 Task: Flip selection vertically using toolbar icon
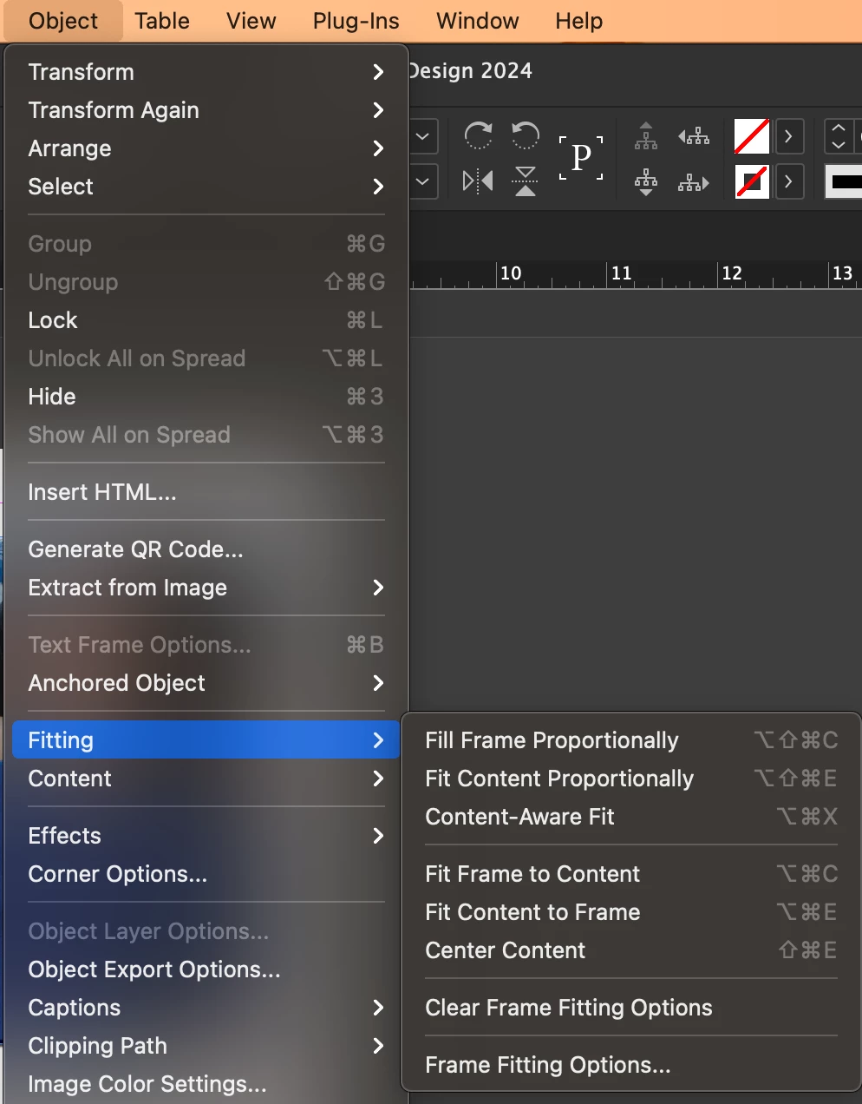[x=525, y=181]
